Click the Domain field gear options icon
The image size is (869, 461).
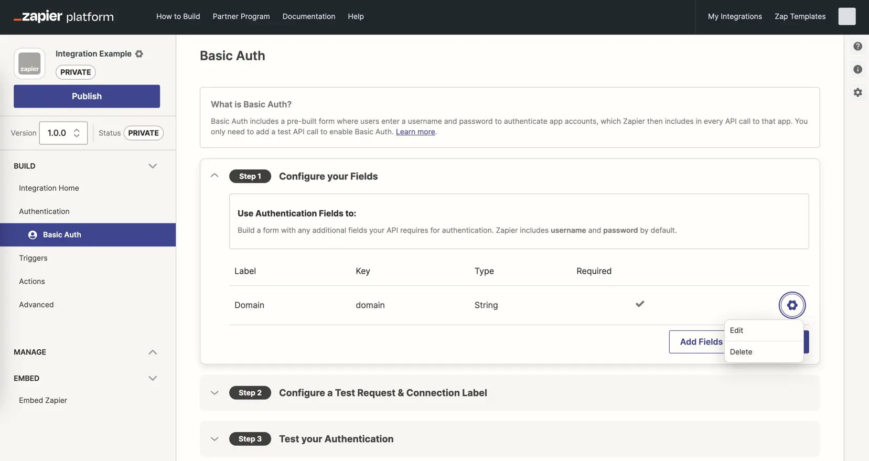tap(792, 305)
